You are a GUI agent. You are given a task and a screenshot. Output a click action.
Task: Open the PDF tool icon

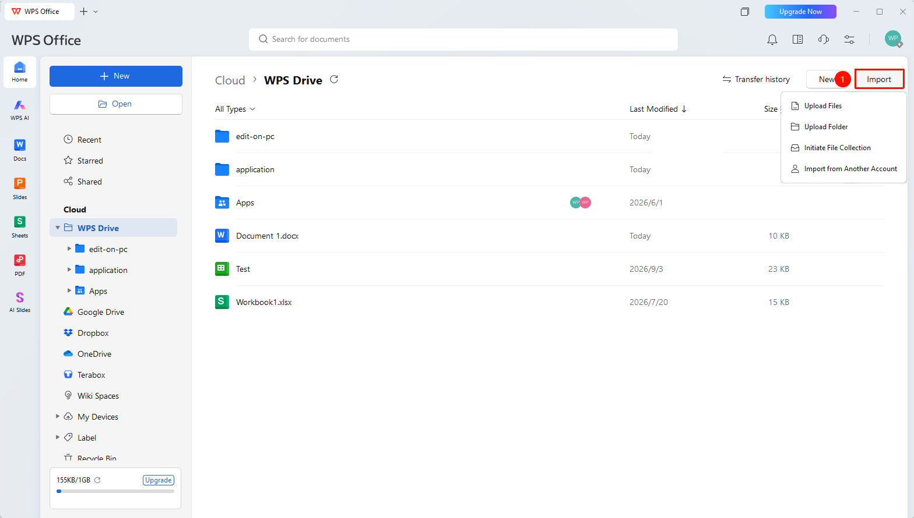point(20,265)
